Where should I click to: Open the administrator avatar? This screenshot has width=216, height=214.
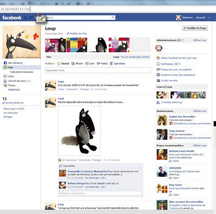click(159, 48)
